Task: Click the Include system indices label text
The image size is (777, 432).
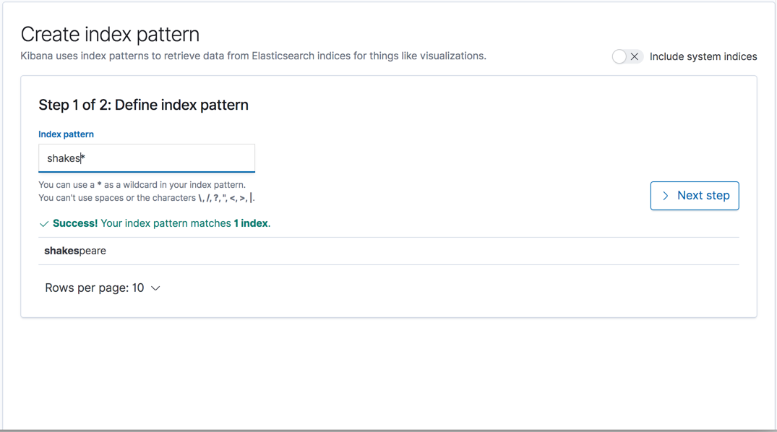Action: (703, 56)
